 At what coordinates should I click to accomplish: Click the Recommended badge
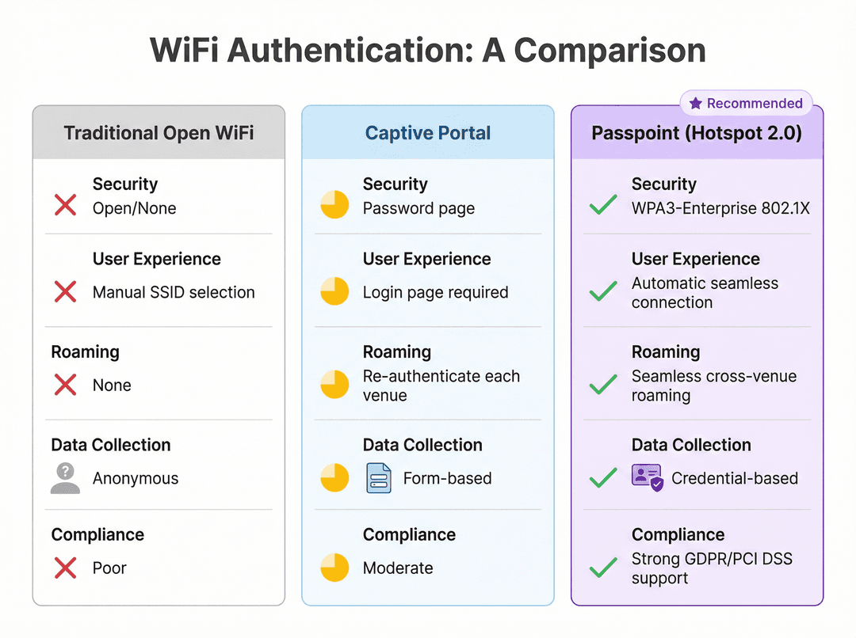[x=747, y=103]
